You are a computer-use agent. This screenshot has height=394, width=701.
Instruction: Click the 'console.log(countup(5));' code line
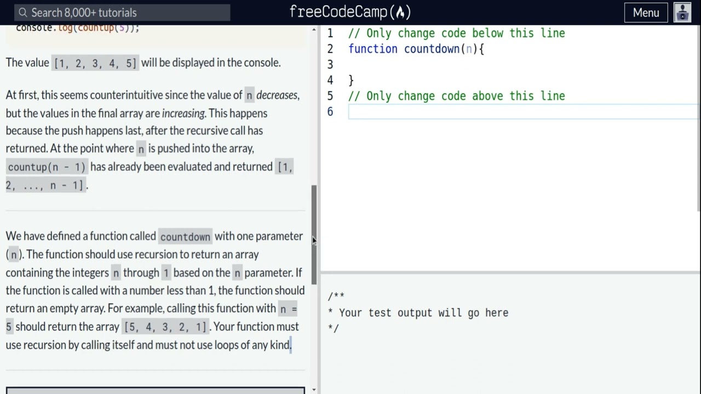click(x=78, y=28)
